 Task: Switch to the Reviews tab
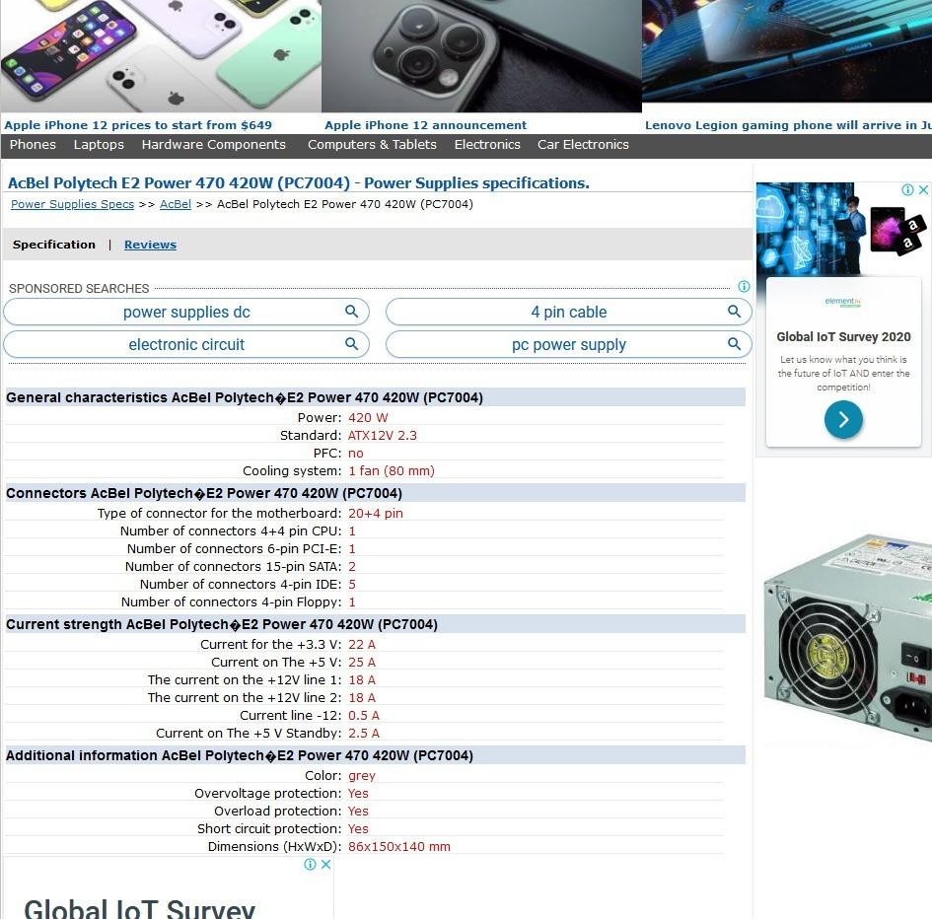(150, 244)
